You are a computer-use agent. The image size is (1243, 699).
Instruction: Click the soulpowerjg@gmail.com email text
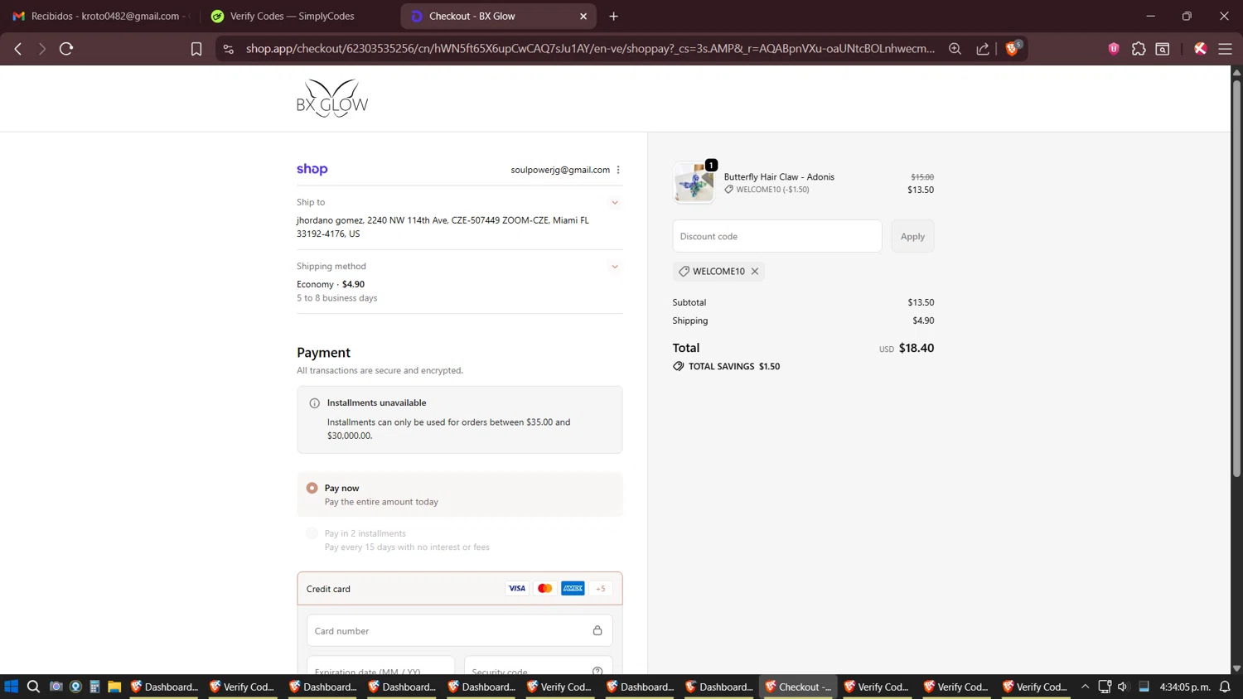coord(560,170)
